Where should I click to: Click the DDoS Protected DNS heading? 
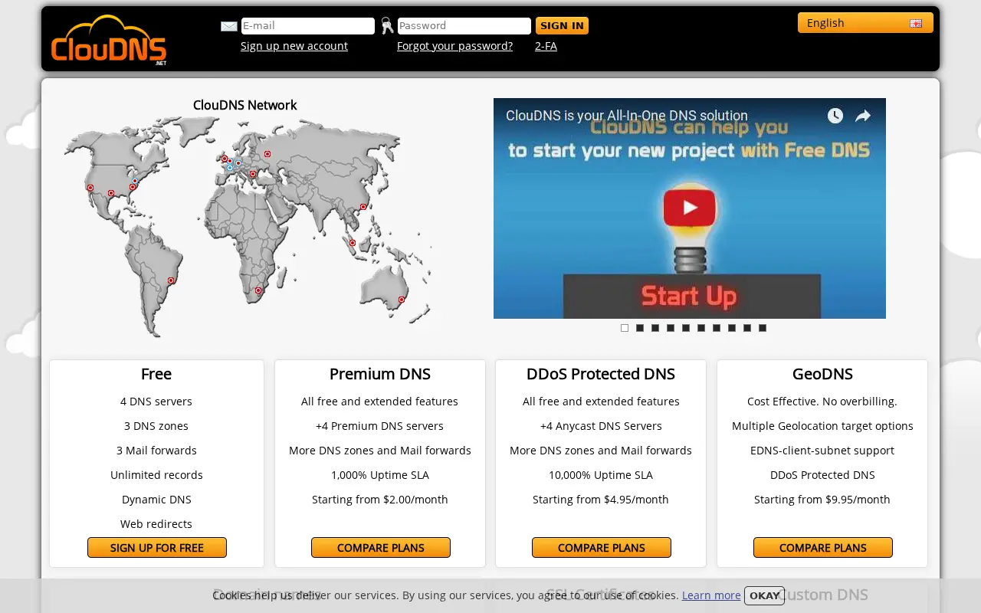tap(601, 374)
